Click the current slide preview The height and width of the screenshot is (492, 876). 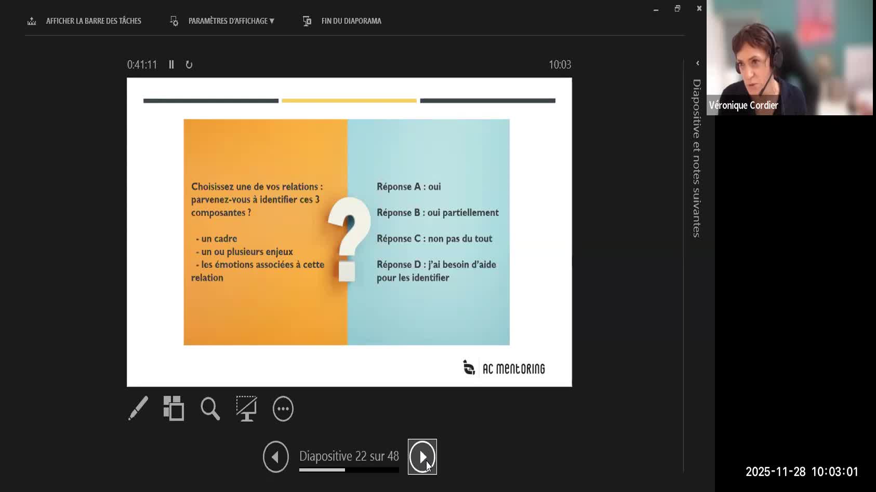349,232
